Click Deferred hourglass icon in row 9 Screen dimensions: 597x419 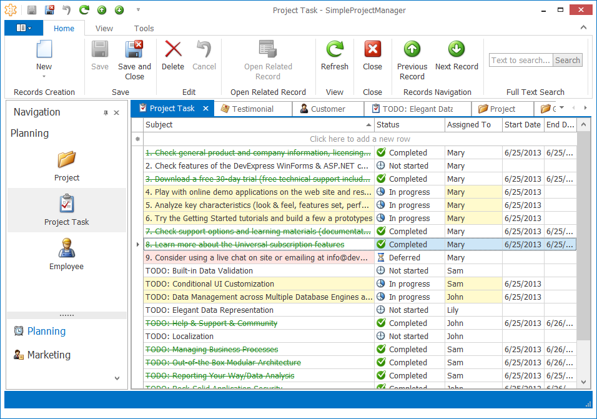[x=381, y=257]
